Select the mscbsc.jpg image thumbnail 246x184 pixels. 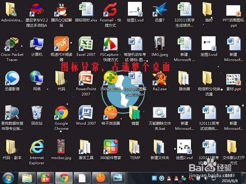click(x=61, y=147)
